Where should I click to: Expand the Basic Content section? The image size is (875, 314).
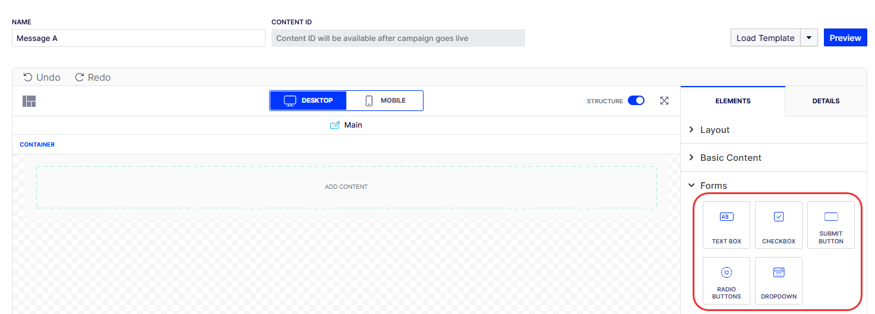pyautogui.click(x=730, y=158)
